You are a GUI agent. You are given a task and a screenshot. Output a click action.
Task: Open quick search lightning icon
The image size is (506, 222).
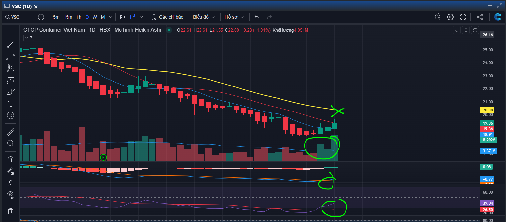click(x=438, y=17)
